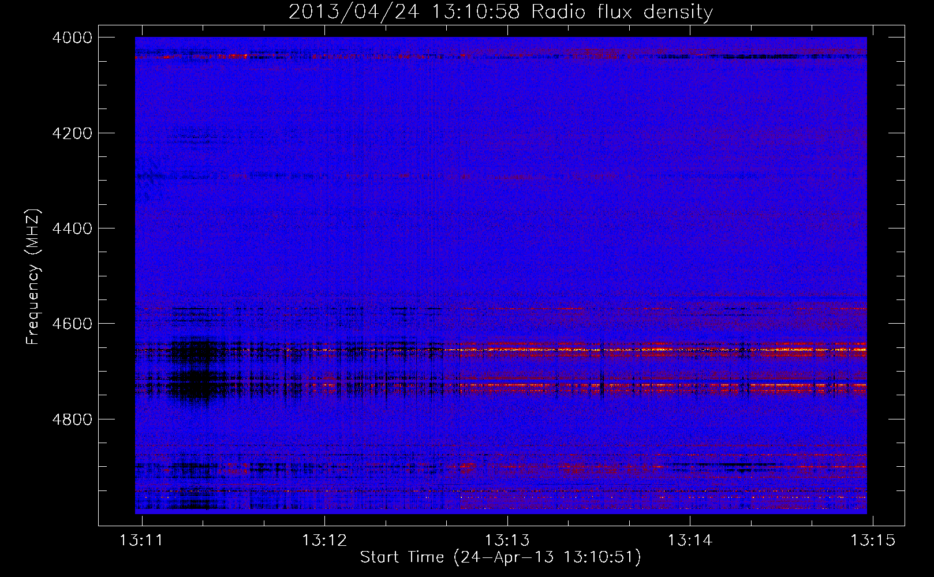Screen dimensions: 934x577
Task: Click the 13:11 time tick label
Action: tap(142, 540)
